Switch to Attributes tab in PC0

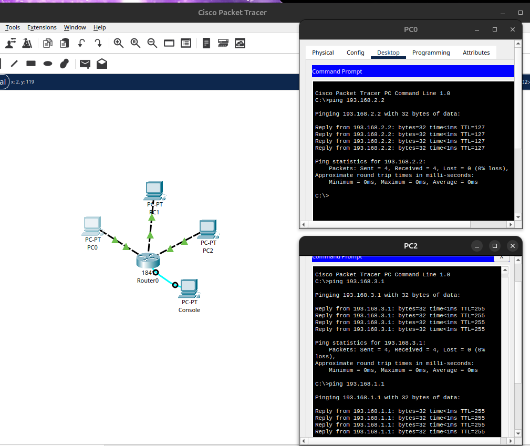point(476,53)
